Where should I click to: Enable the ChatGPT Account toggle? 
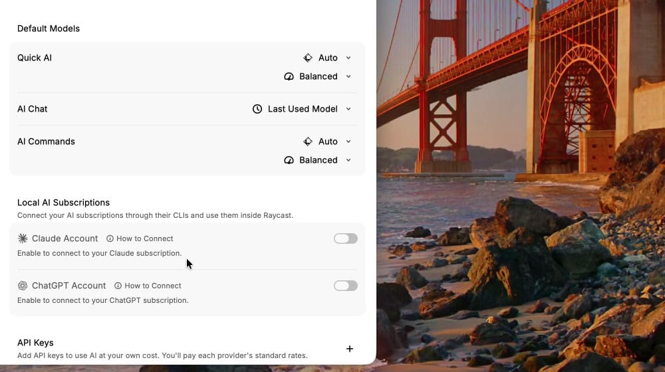(345, 286)
